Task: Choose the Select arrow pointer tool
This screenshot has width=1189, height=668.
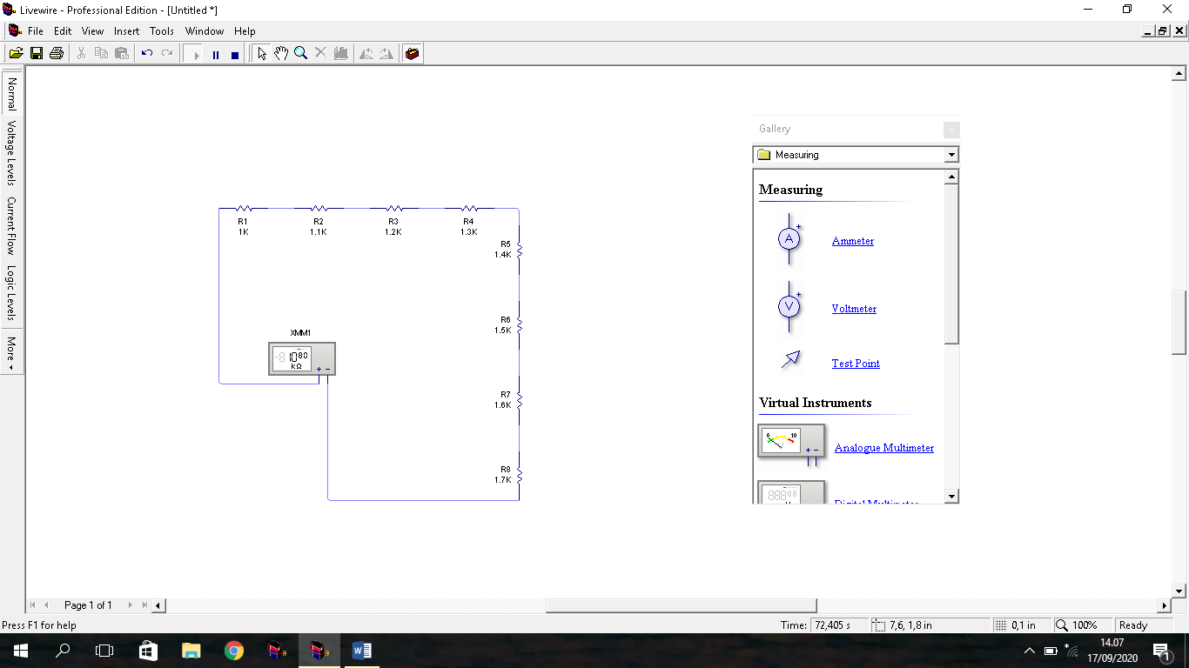Action: [262, 54]
